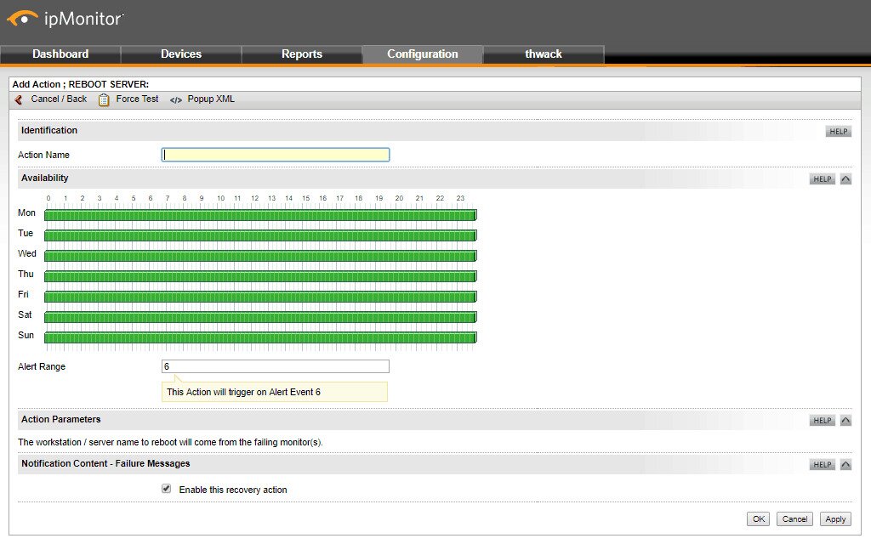Open HELP for Notification Content - Failure Messages

coord(822,464)
